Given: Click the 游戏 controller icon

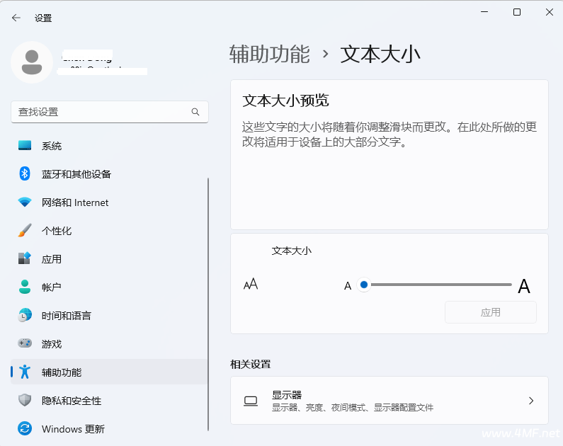Looking at the screenshot, I should [25, 344].
